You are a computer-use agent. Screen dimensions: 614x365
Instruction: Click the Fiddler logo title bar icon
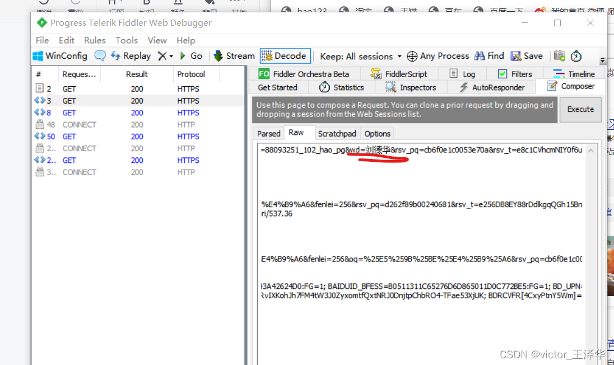click(42, 23)
